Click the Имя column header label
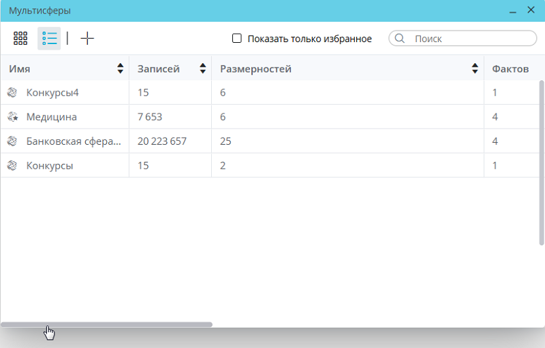Image resolution: width=545 pixels, height=348 pixels. 20,69
